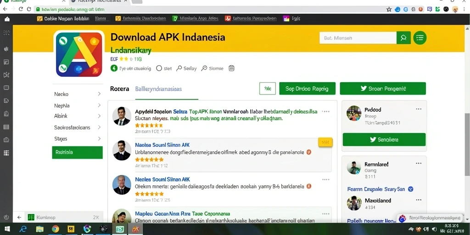This screenshot has height=235, width=470.
Task: Click the Sroan Pengenie Twitter button
Action: (383, 89)
